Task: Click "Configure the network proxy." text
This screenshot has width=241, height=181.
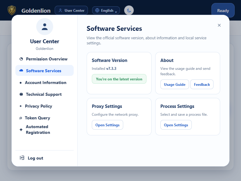Action: 115,115
